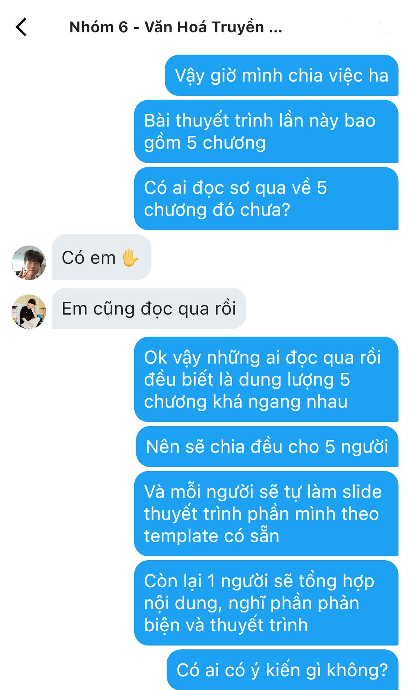Select message Còn lại 1 người sẽ tổng hợp
This screenshot has height=690, width=410.
pos(266,603)
